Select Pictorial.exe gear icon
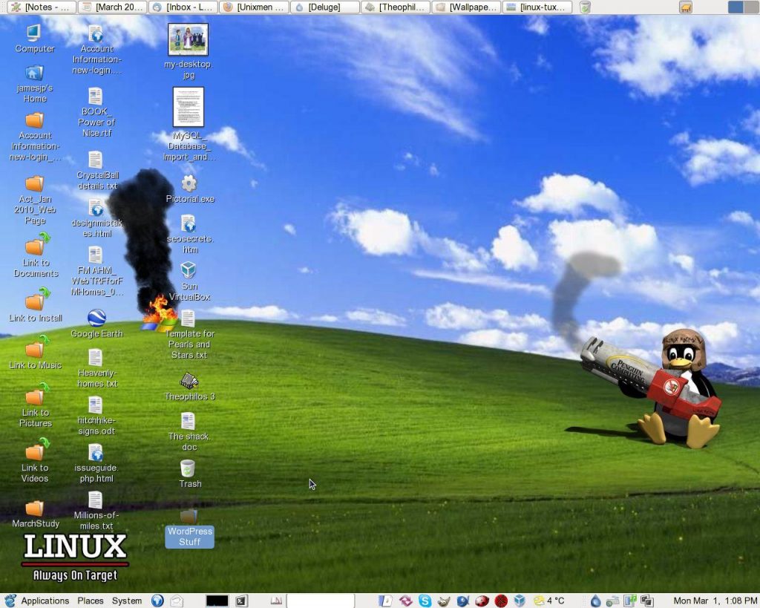This screenshot has height=608, width=760. (x=189, y=184)
